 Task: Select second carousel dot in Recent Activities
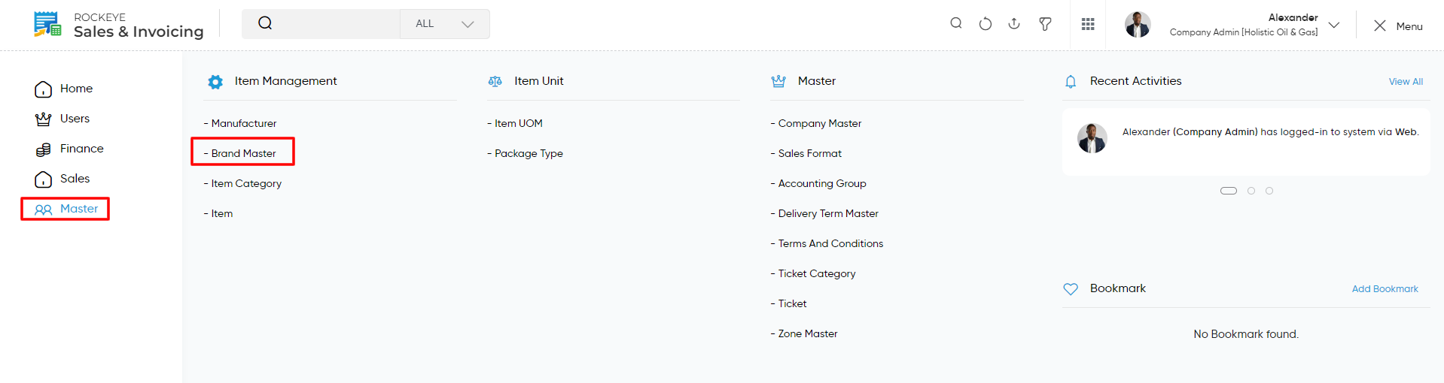click(x=1251, y=191)
